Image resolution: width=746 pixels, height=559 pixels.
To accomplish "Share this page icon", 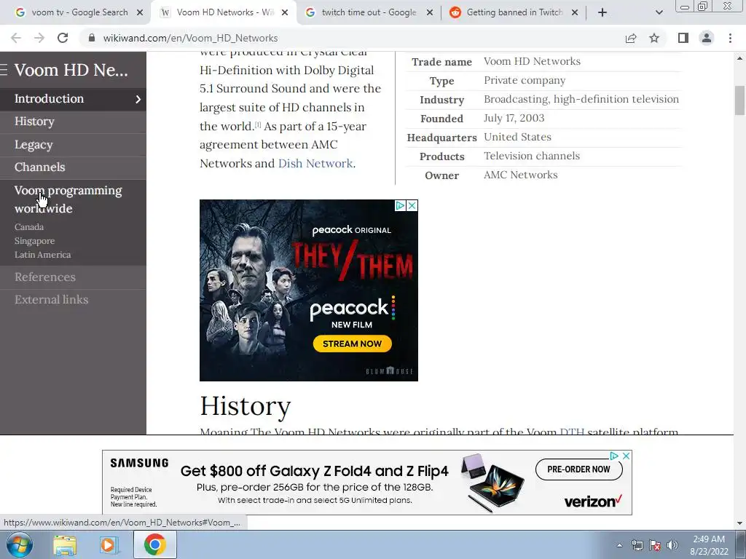I will [x=631, y=38].
